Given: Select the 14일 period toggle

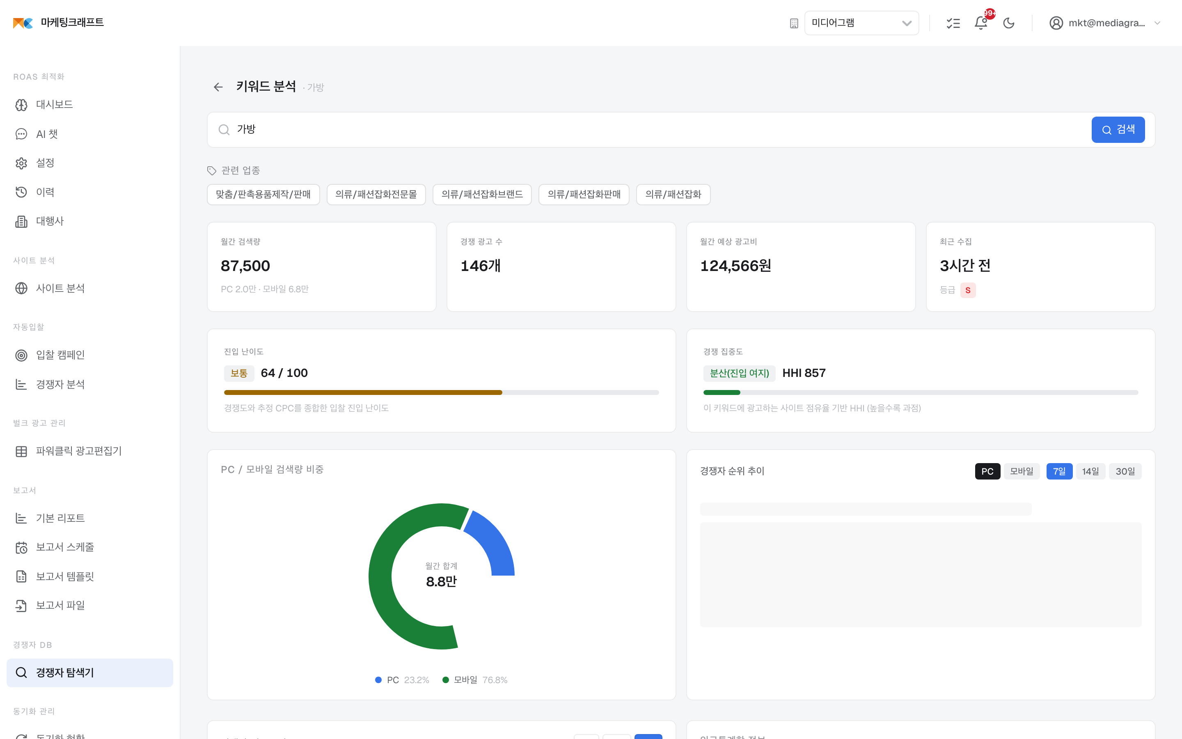Looking at the screenshot, I should (x=1090, y=471).
